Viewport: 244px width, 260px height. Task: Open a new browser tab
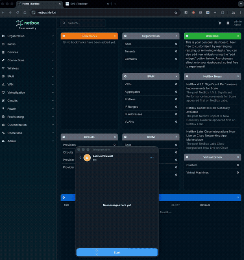pyautogui.click(x=115, y=4)
